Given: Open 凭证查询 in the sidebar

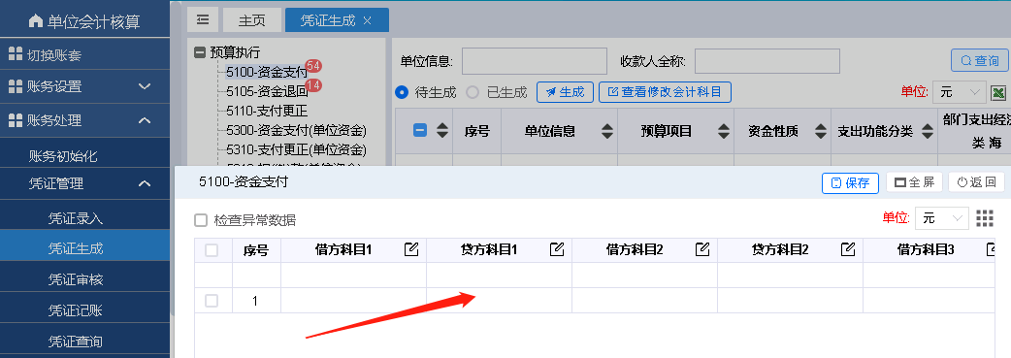Looking at the screenshot, I should (x=76, y=342).
